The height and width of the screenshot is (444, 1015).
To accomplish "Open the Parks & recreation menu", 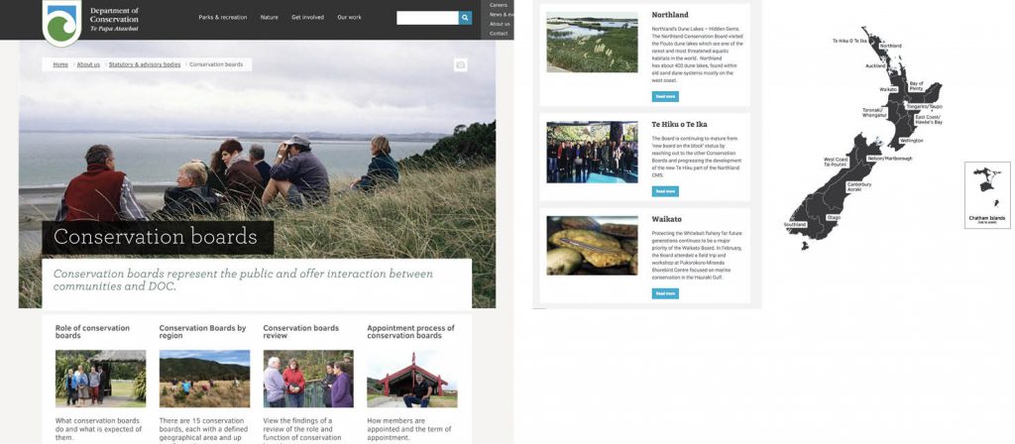I will (x=223, y=18).
